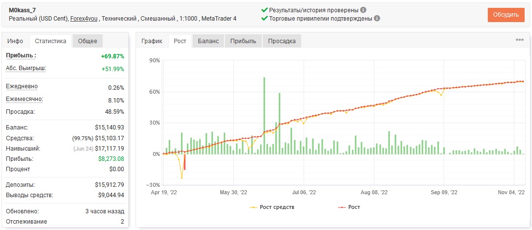Viewport: 532px width, 230px height.
Task: Toggle Рост red legend series
Action: pos(349,207)
